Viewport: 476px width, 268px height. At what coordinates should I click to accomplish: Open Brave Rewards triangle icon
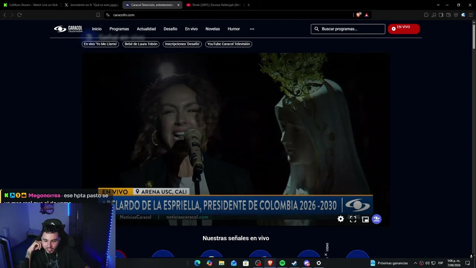(366, 15)
